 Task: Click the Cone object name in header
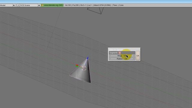pos(121,5)
